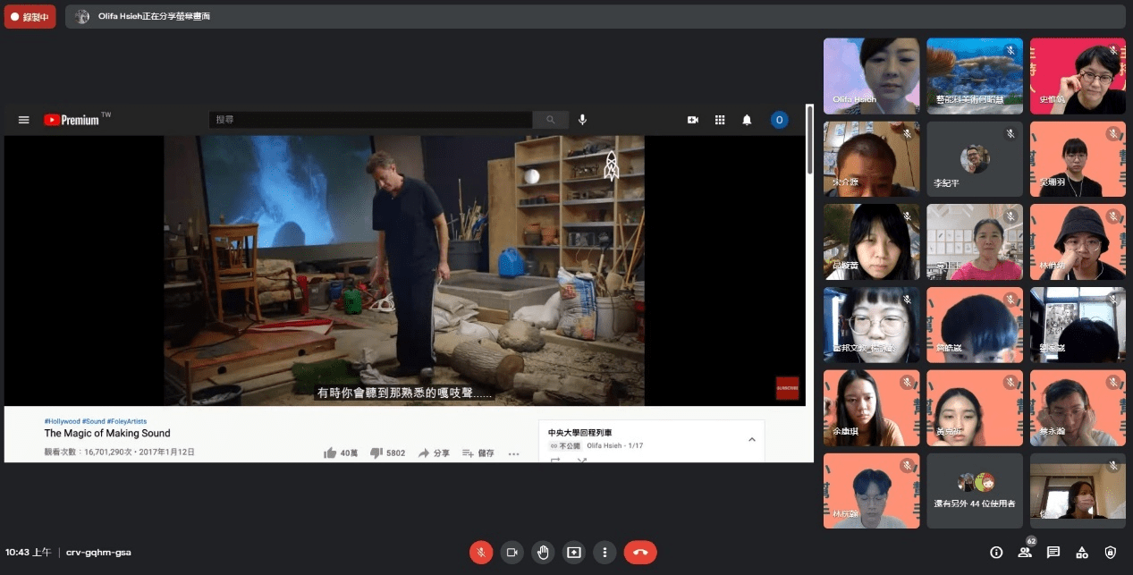
Task: Open the YouTube hamburger guide menu
Action: coord(24,120)
